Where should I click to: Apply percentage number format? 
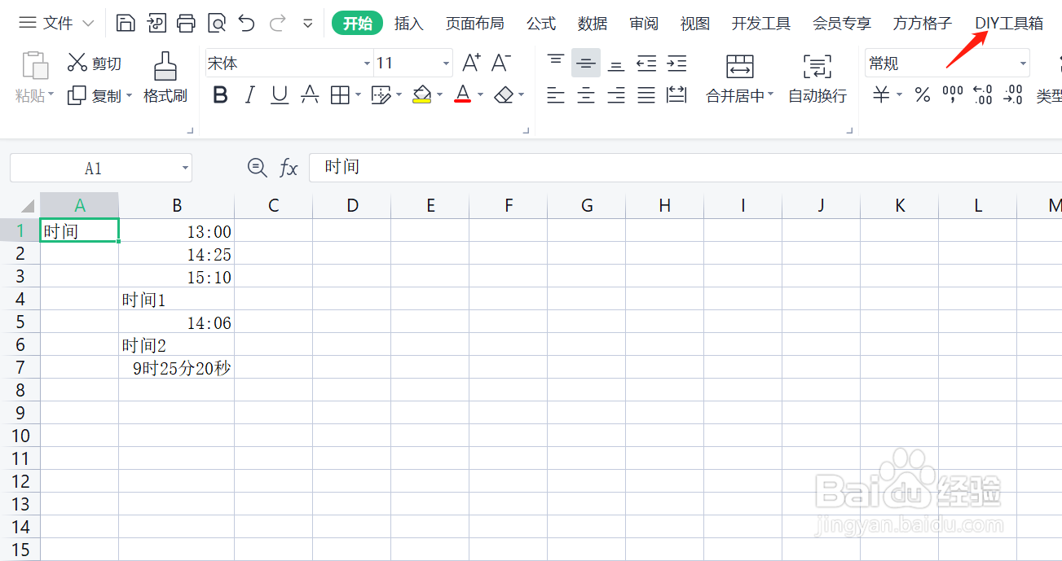(x=922, y=94)
